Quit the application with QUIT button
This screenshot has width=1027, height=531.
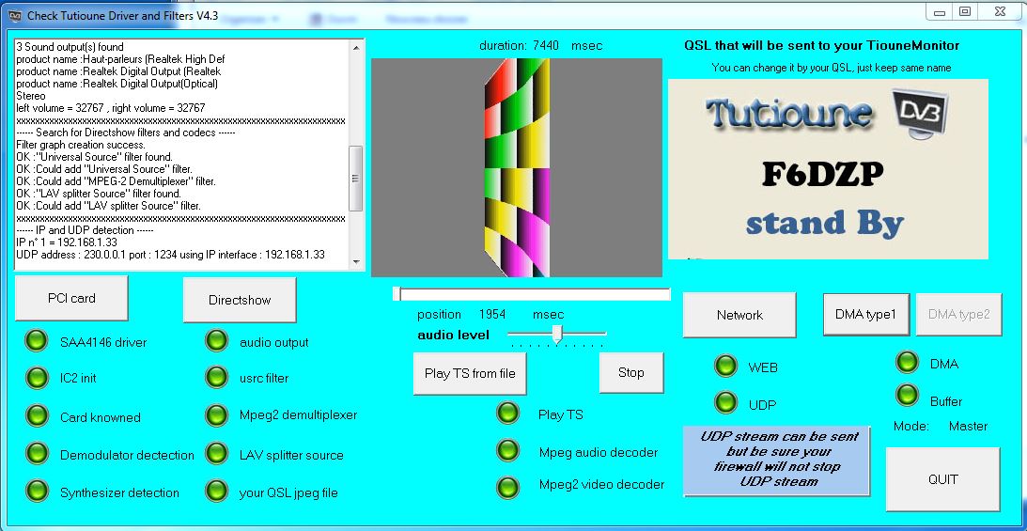click(x=943, y=479)
